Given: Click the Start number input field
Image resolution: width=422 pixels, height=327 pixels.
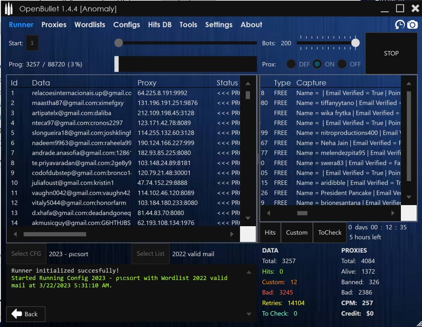Looking at the screenshot, I should (32, 43).
